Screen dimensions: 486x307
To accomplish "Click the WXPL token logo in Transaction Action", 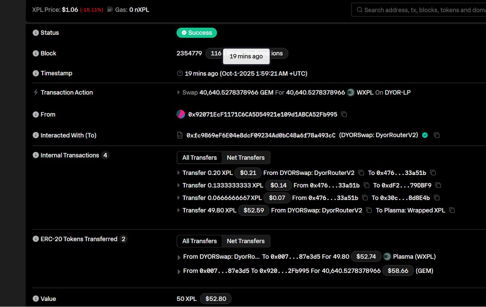I will (351, 92).
